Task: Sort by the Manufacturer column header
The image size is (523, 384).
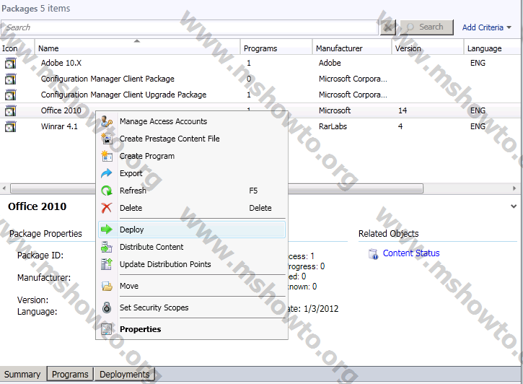Action: (x=352, y=48)
